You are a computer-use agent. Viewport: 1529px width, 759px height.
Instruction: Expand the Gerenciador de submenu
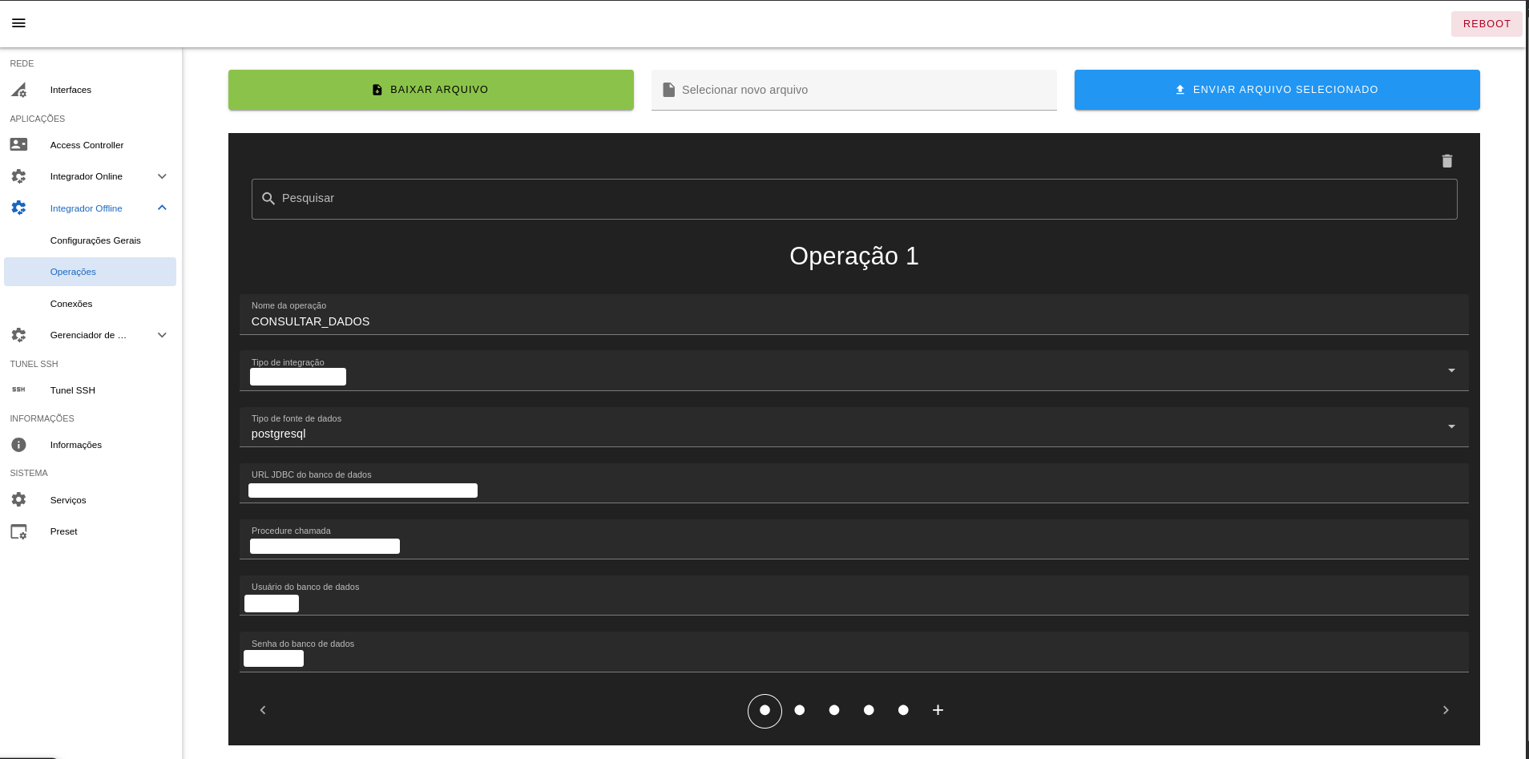pyautogui.click(x=162, y=335)
